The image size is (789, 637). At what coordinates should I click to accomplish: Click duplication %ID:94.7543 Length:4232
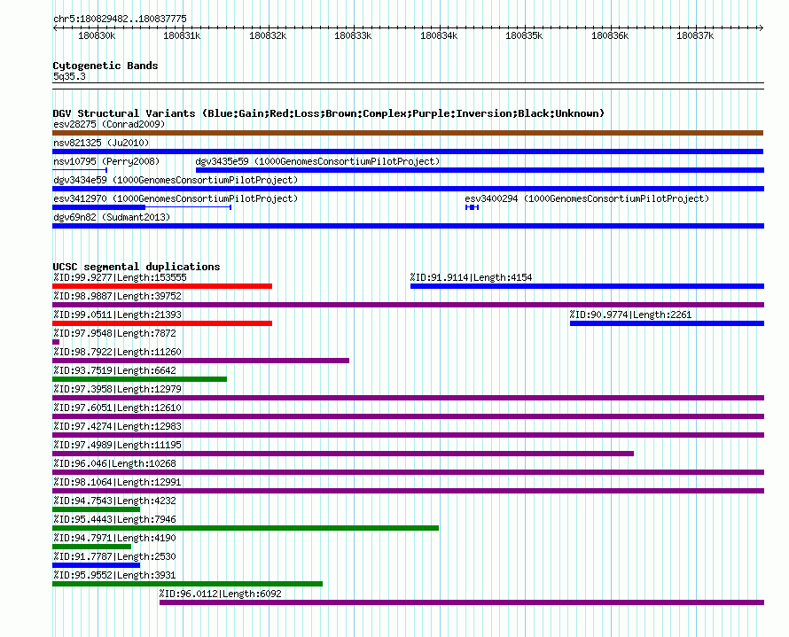pyautogui.click(x=96, y=509)
